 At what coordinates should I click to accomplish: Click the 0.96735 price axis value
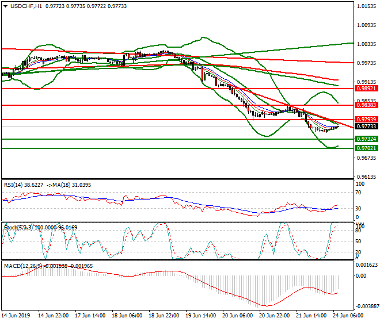click(x=366, y=158)
